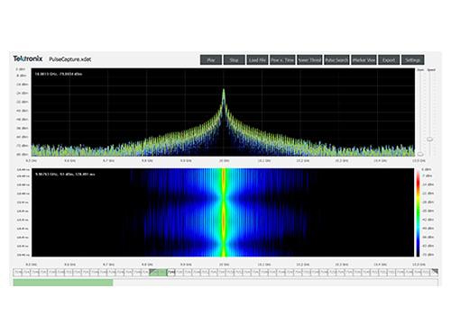Click the button left of Pulse Search
This screenshot has height=333, width=451.
pyautogui.click(x=309, y=60)
